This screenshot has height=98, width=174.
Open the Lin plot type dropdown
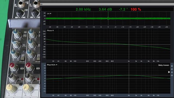[x=49, y=13]
